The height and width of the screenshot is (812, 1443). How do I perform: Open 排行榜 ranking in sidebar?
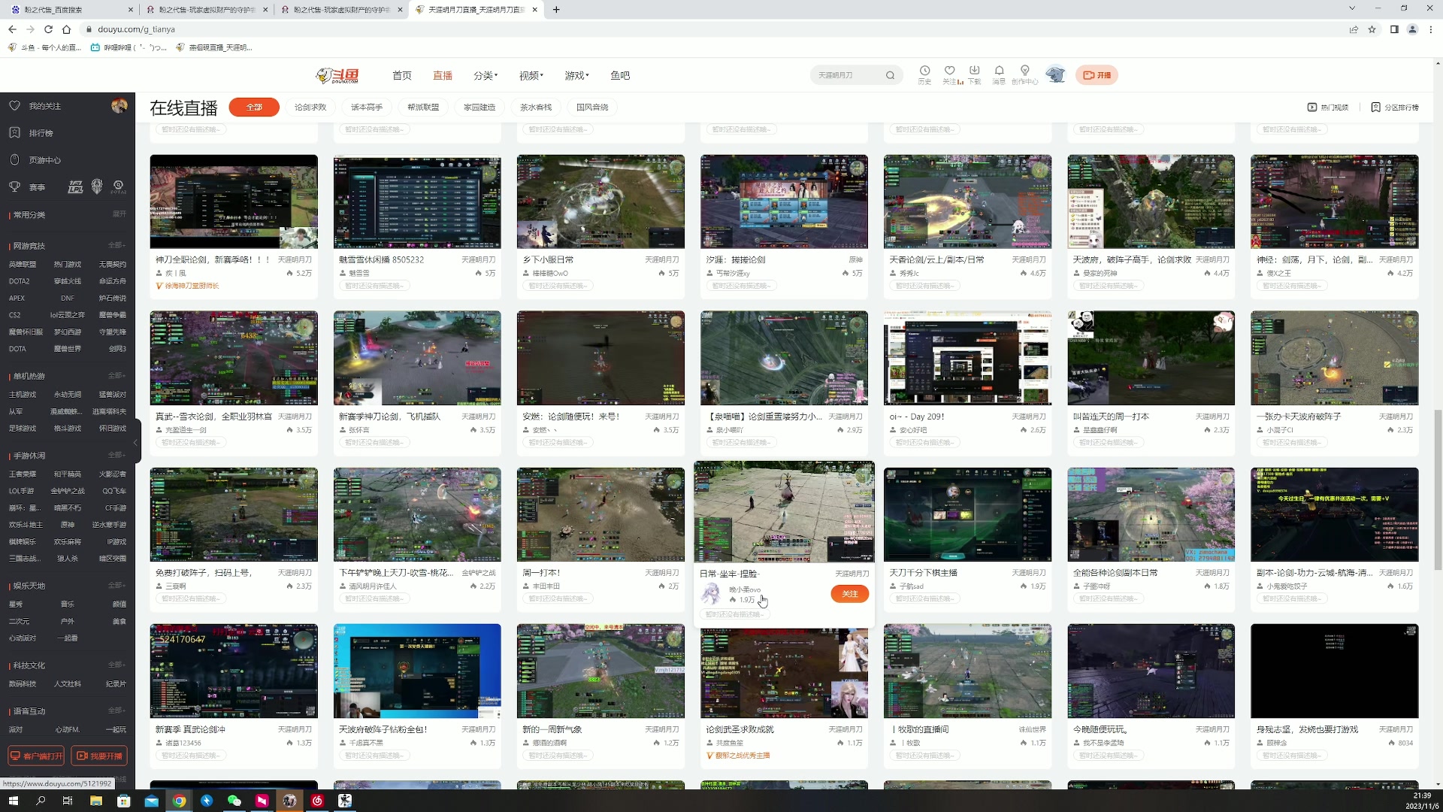41,133
